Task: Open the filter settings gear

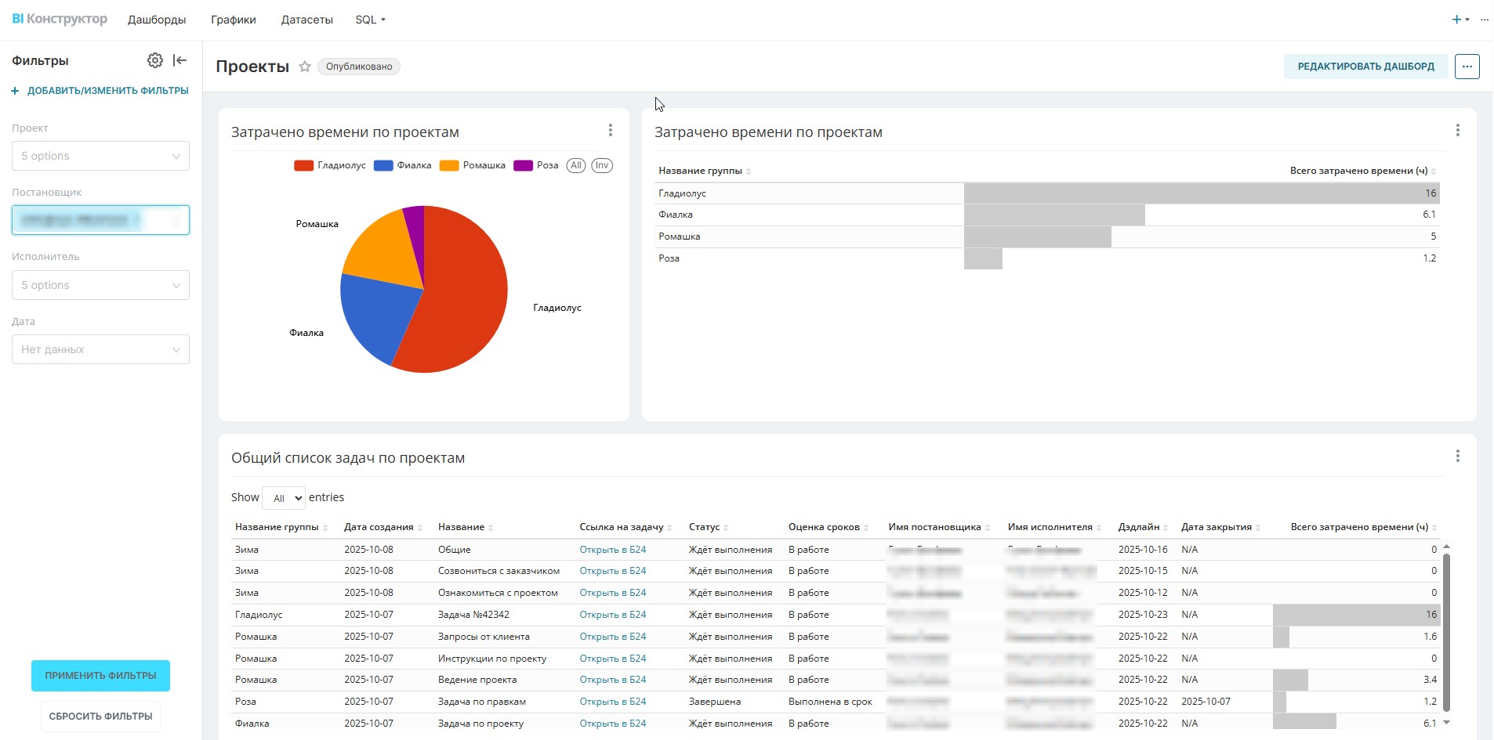Action: coord(155,60)
